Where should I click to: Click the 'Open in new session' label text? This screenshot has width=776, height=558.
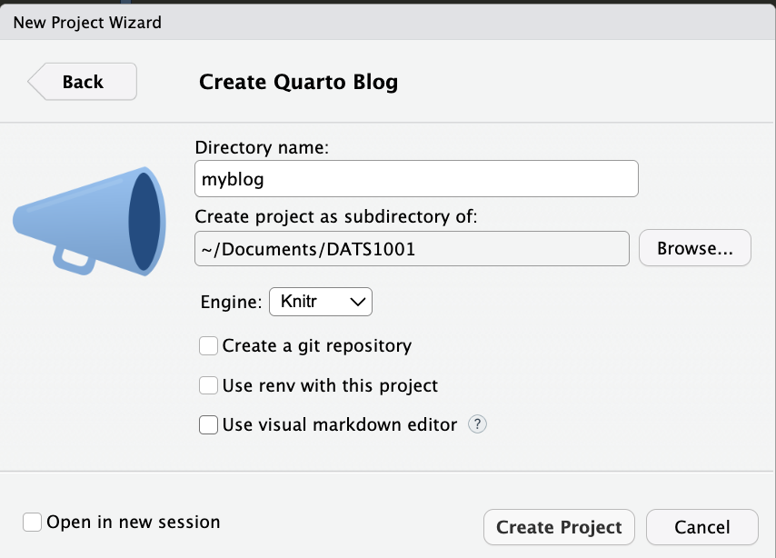click(134, 523)
